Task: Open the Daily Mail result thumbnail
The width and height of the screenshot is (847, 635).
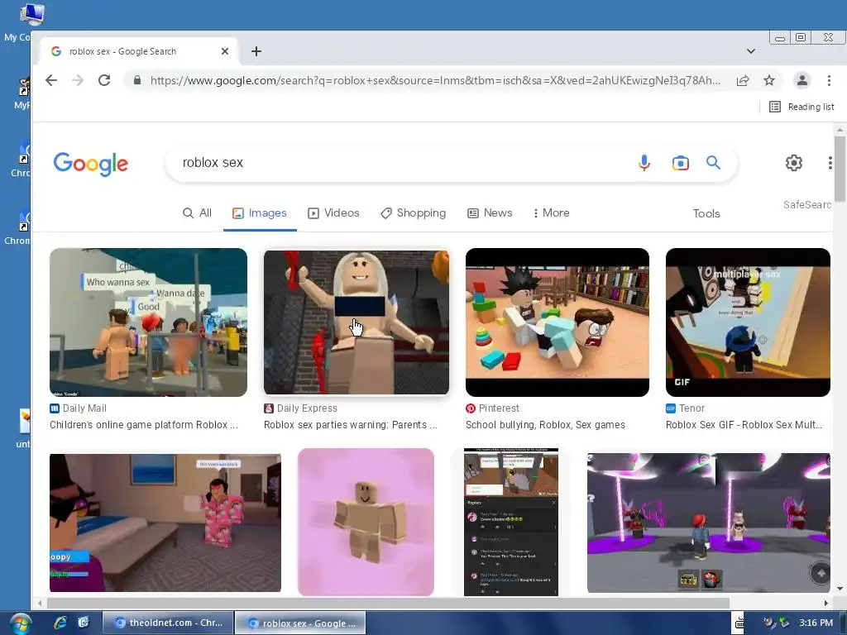Action: pyautogui.click(x=148, y=322)
